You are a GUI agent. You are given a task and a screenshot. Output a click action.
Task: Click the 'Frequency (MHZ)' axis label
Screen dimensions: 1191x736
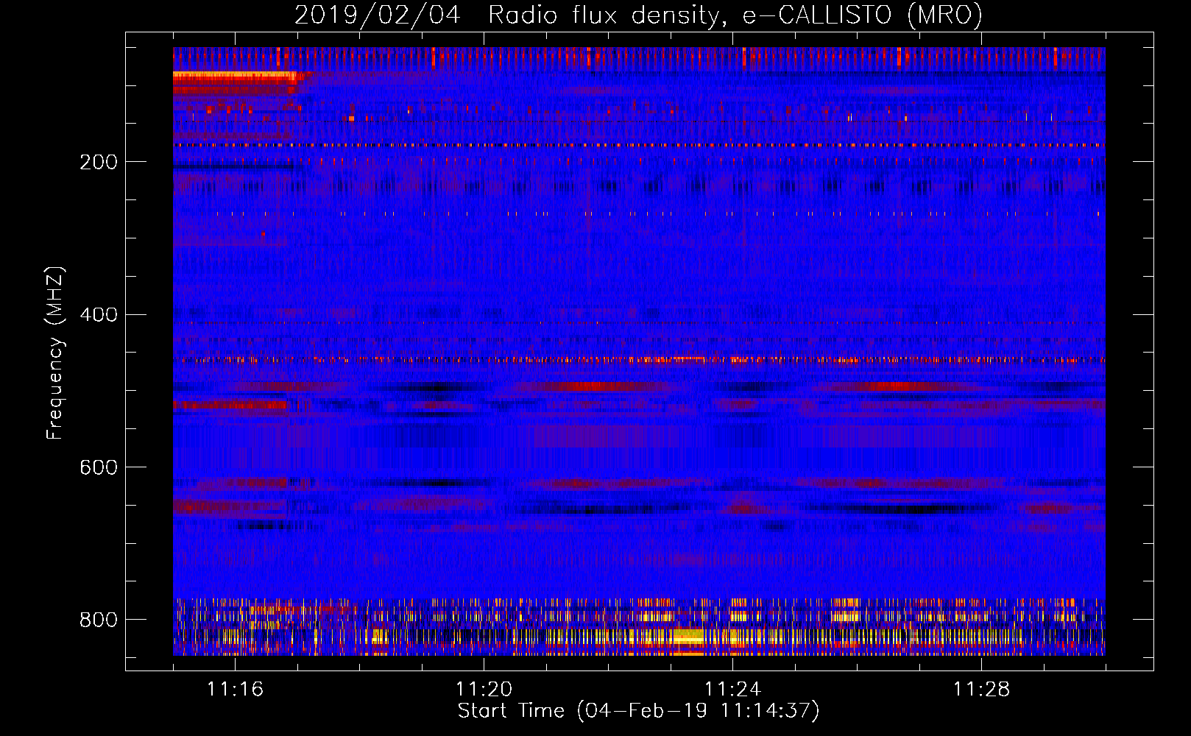(x=56, y=353)
